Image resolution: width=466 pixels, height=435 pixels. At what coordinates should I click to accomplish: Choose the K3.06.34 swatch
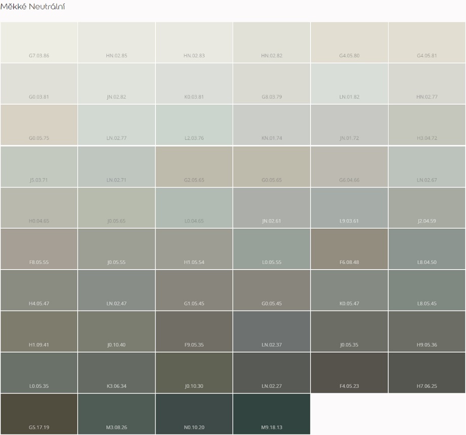(116, 373)
